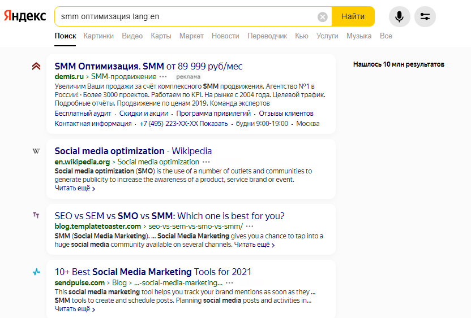Open the Все services tab
Image resolution: width=471 pixels, height=318 pixels.
[x=386, y=36]
